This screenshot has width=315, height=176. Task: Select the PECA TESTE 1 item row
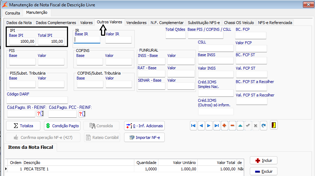tap(125, 169)
